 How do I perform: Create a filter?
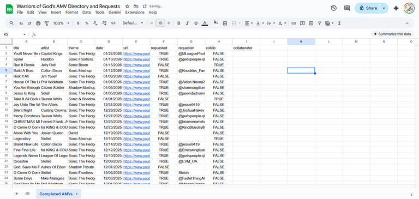(319, 23)
